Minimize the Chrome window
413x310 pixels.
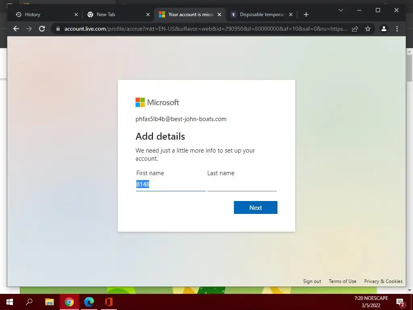pyautogui.click(x=359, y=10)
